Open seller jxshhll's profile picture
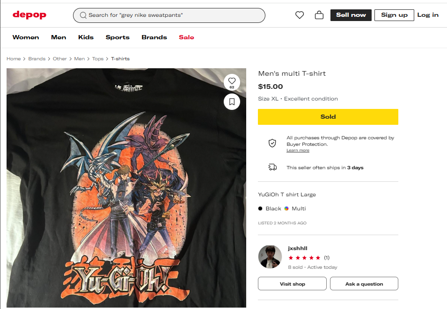The height and width of the screenshot is (309, 447). point(270,257)
